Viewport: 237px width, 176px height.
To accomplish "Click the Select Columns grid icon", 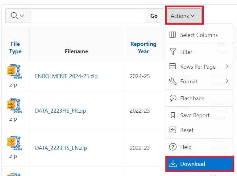I will [x=173, y=35].
